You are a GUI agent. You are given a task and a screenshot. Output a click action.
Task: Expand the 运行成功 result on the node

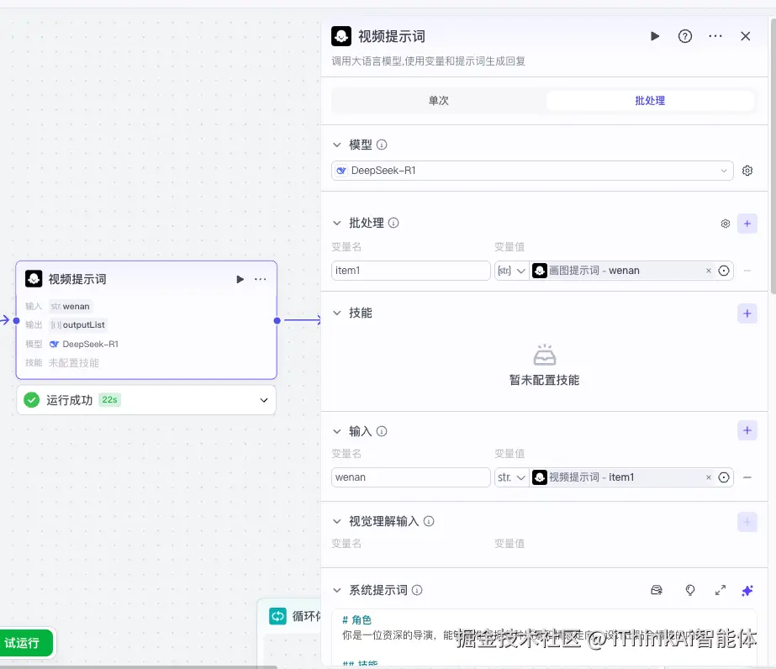pyautogui.click(x=261, y=401)
